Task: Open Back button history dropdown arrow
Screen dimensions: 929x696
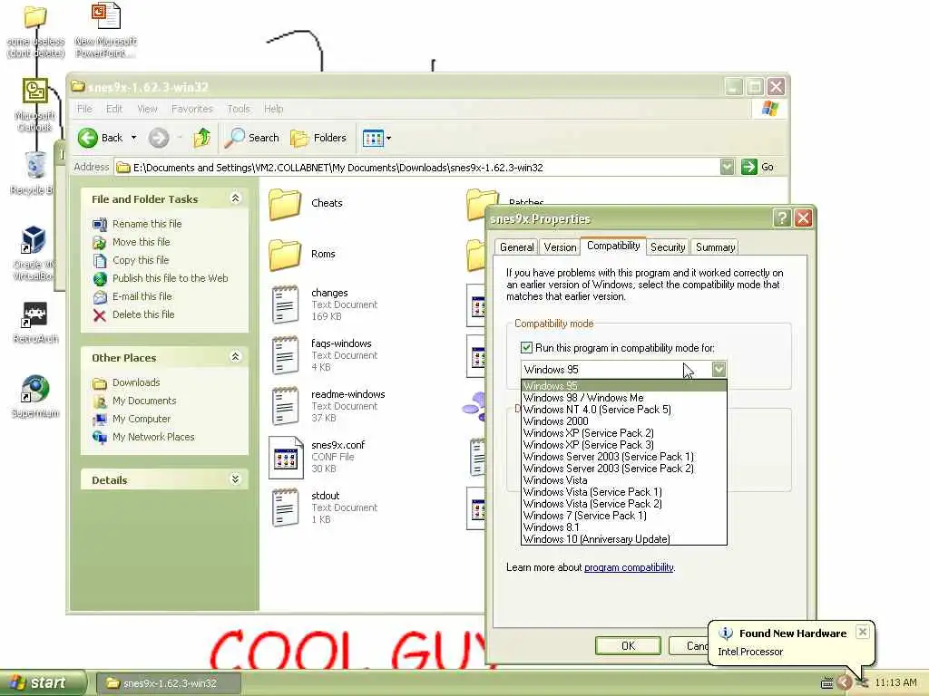Action: coord(134,138)
